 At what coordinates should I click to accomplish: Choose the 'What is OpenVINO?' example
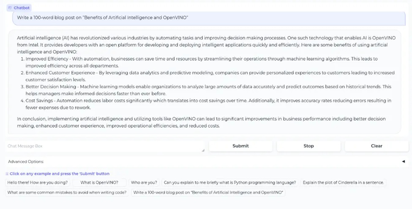[x=99, y=182]
